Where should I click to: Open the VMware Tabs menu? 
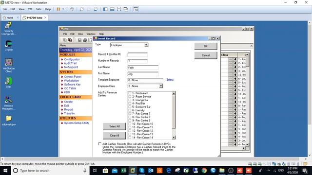point(39,9)
